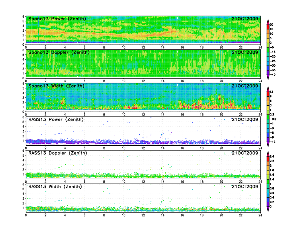Click the '2.4' label on the bottom colorbar
Screen dimensions: 299x231
[272, 156]
